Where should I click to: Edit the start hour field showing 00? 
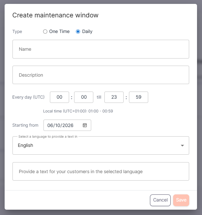(59, 97)
